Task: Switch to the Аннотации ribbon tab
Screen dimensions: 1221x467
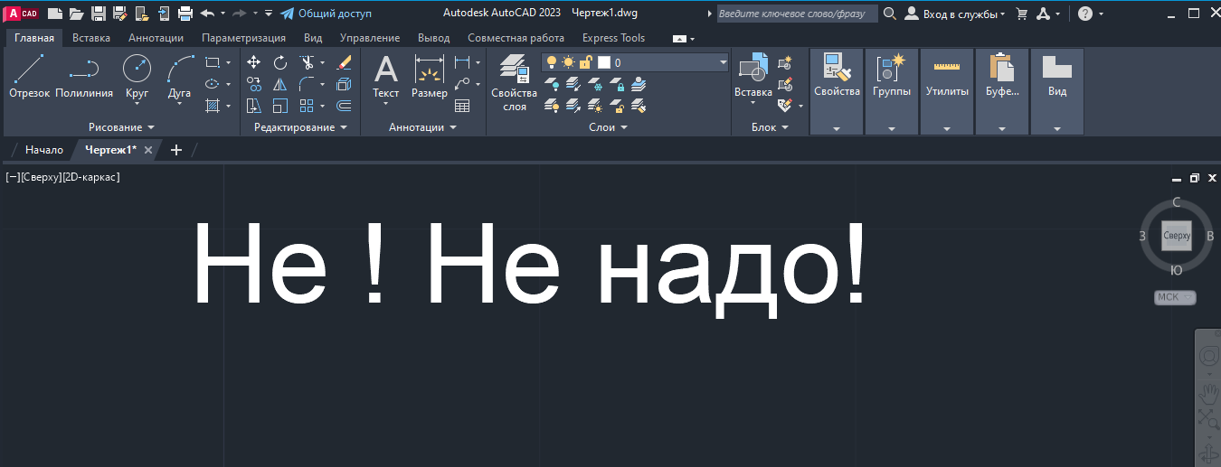Action: point(156,38)
